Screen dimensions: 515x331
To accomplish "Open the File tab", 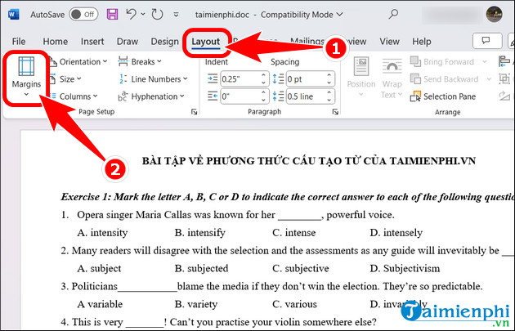I will tap(19, 42).
